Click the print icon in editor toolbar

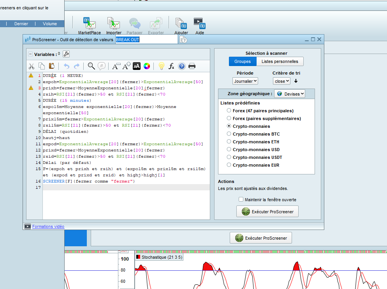(192, 66)
